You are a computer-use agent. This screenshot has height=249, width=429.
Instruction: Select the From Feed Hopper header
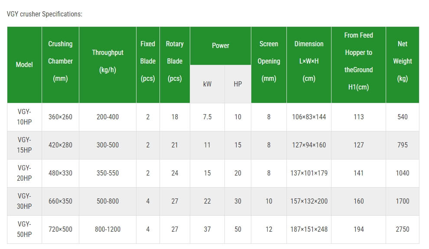point(358,65)
